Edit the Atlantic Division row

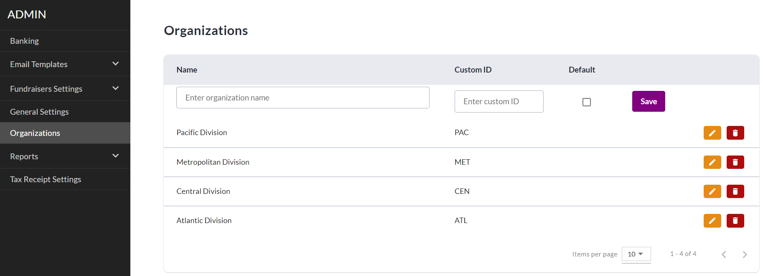tap(712, 221)
